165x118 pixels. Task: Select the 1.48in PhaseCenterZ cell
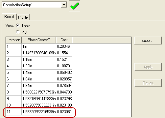pos(39,73)
